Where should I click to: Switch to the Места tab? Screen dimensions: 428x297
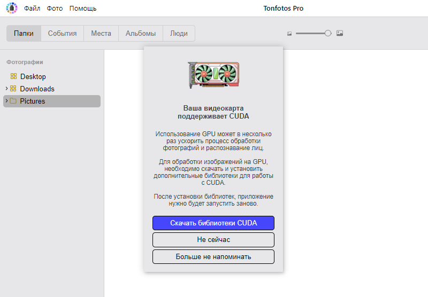coord(101,33)
